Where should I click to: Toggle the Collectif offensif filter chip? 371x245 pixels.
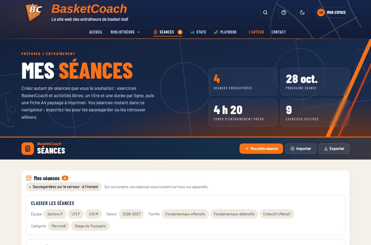point(277,214)
